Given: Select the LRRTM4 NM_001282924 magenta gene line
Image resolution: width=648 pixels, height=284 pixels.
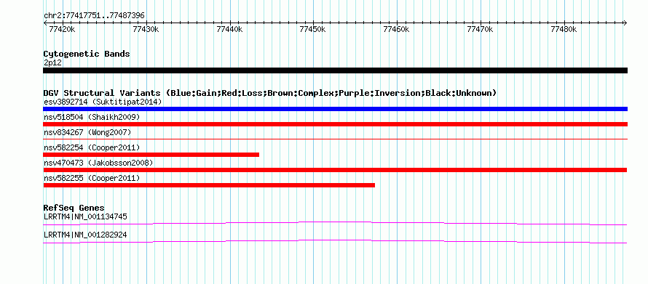Looking at the screenshot, I should [335, 242].
